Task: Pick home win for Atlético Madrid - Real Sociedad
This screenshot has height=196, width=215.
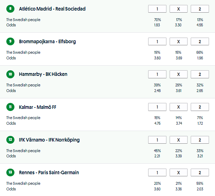Action: coord(157,9)
